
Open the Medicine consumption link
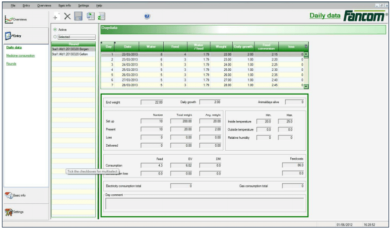pyautogui.click(x=19, y=56)
